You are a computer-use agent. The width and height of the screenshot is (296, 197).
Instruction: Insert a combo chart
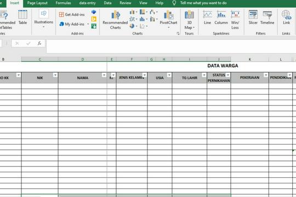[x=153, y=19]
